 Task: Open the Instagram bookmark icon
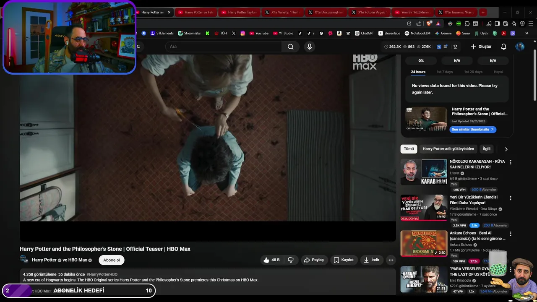click(x=242, y=33)
